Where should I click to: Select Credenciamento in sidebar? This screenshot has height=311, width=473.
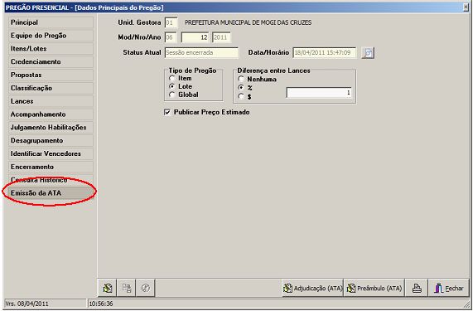(x=50, y=62)
